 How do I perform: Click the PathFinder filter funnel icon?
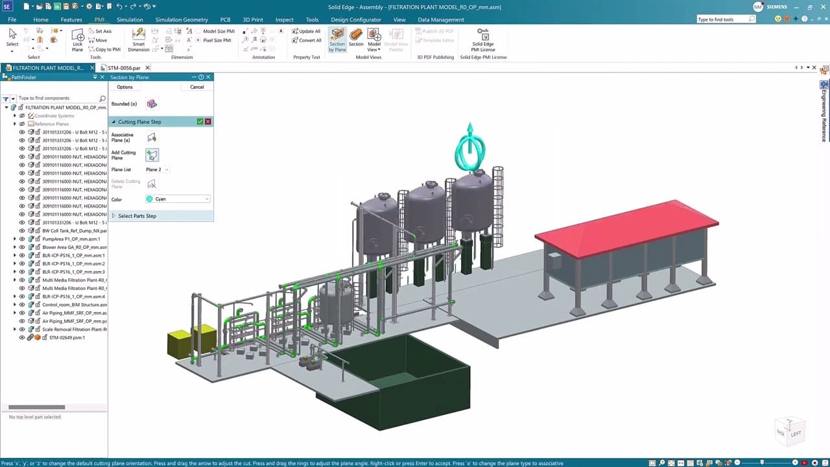tap(6, 99)
